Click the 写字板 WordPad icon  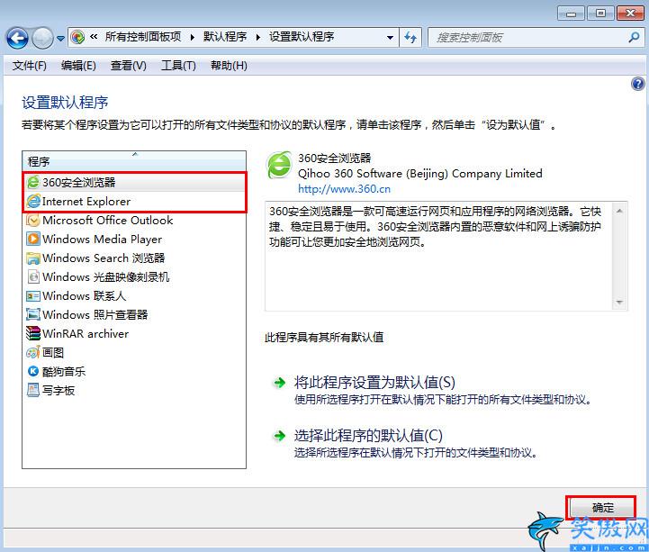33,390
